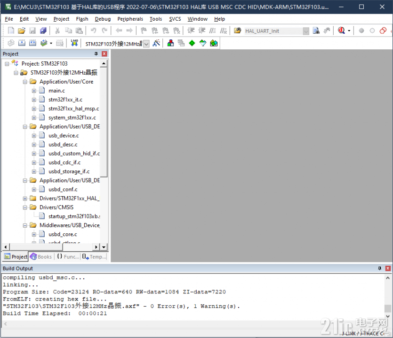This screenshot has height=338, width=393.
Task: Click the Rebuild all target files icon
Action: coord(32,43)
